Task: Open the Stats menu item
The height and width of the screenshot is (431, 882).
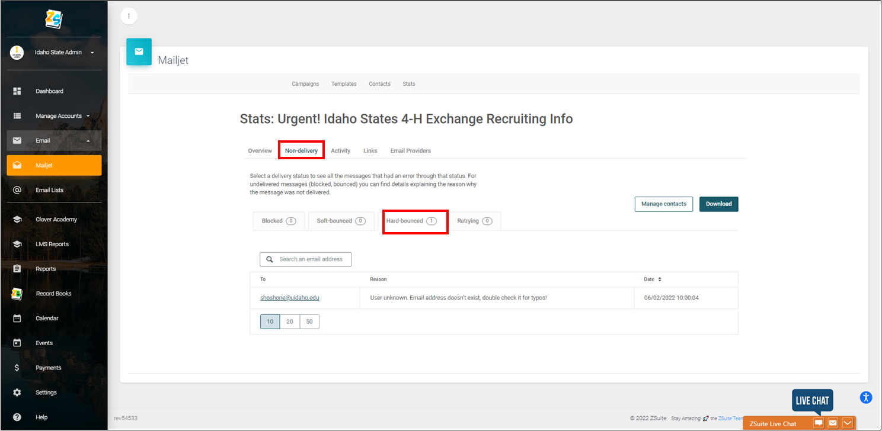Action: 409,84
